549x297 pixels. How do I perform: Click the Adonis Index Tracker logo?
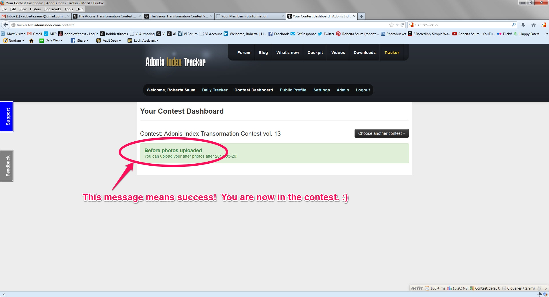tap(175, 62)
